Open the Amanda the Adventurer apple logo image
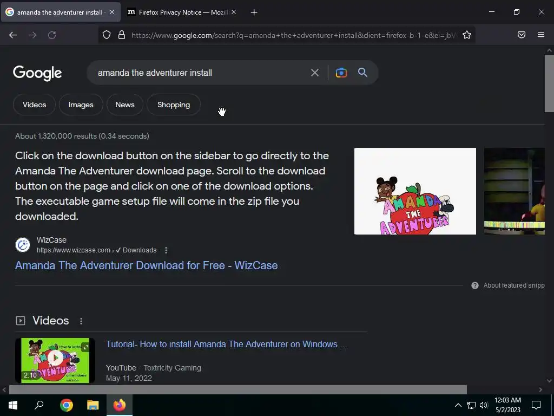This screenshot has height=416, width=554. click(x=415, y=191)
